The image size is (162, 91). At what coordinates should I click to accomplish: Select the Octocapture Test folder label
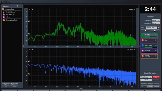tap(11, 20)
